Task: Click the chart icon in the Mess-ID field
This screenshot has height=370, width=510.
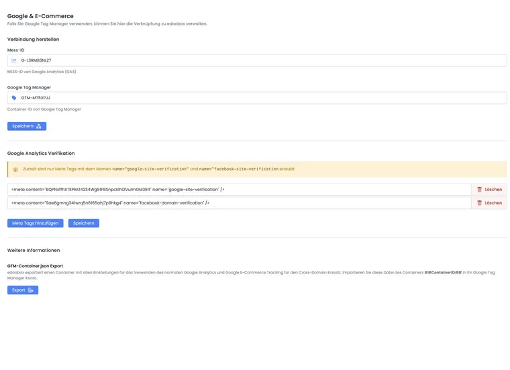Action: [x=14, y=60]
